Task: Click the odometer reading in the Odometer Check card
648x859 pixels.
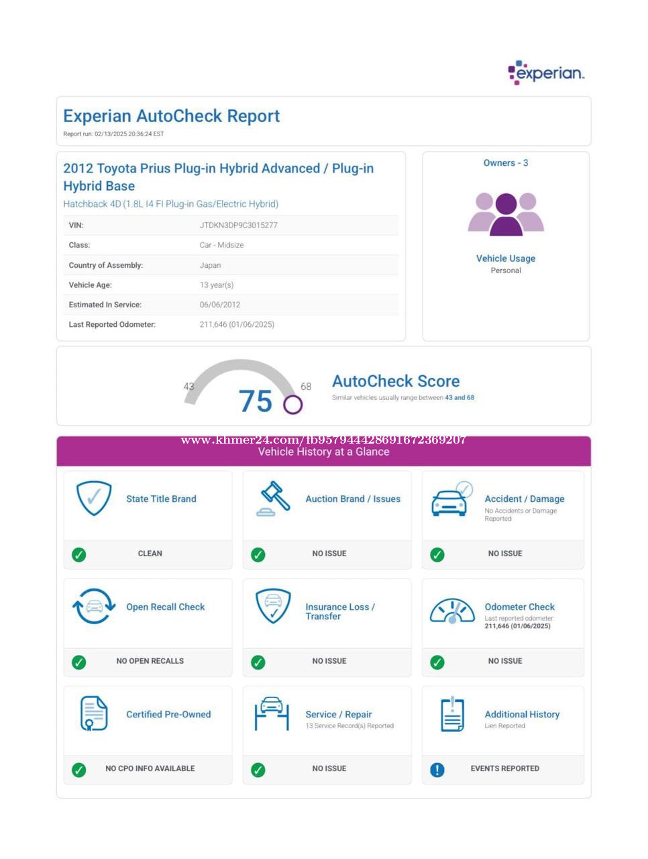Action: [517, 627]
